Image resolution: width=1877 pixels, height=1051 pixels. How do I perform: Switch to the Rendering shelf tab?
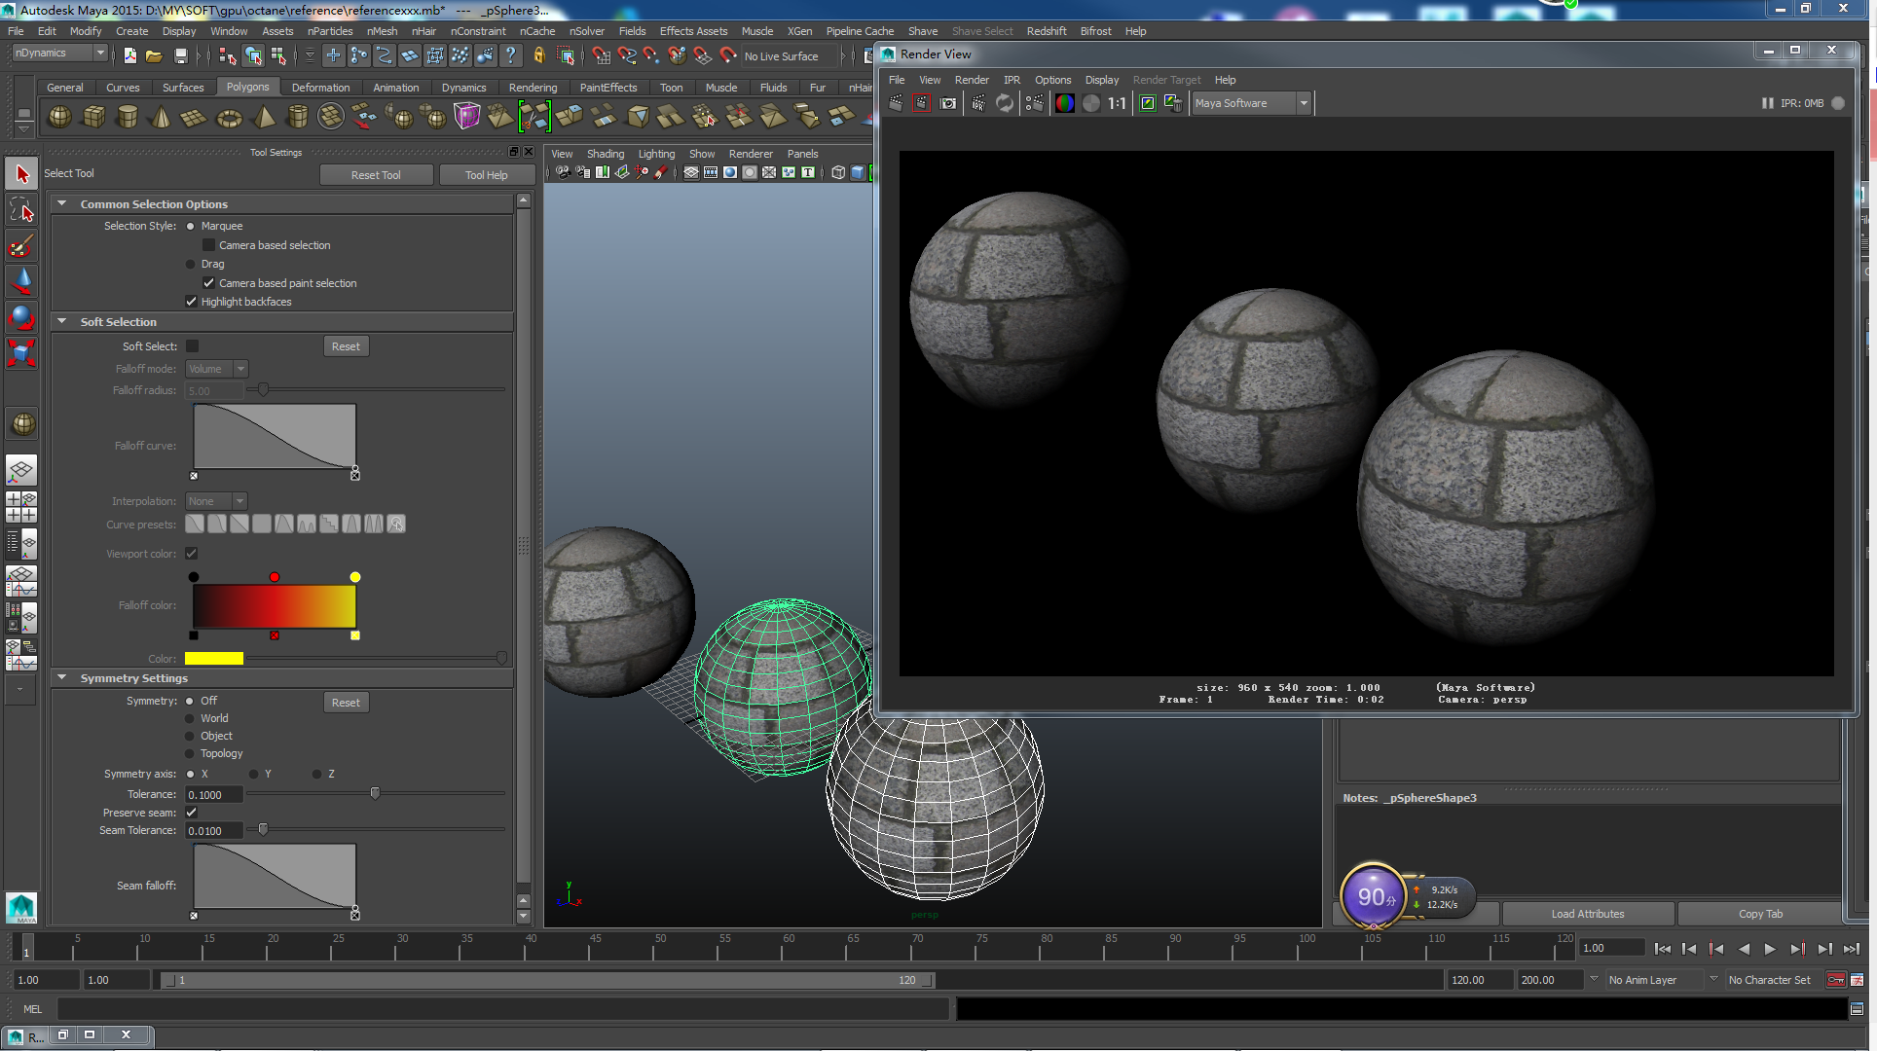[533, 88]
